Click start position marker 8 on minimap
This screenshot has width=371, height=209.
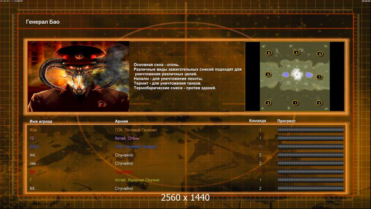pos(319,54)
